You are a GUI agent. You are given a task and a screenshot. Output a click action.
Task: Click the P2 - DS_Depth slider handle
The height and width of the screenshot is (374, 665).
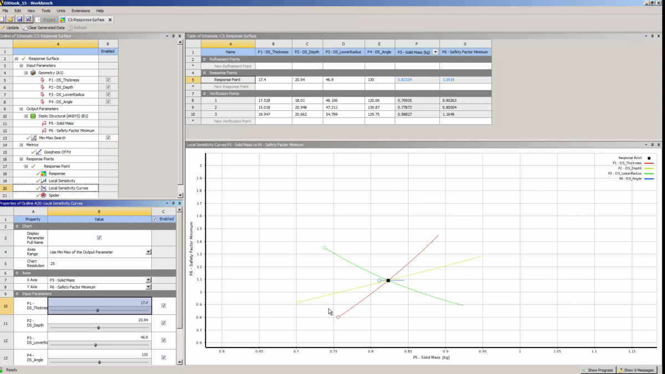click(x=99, y=327)
